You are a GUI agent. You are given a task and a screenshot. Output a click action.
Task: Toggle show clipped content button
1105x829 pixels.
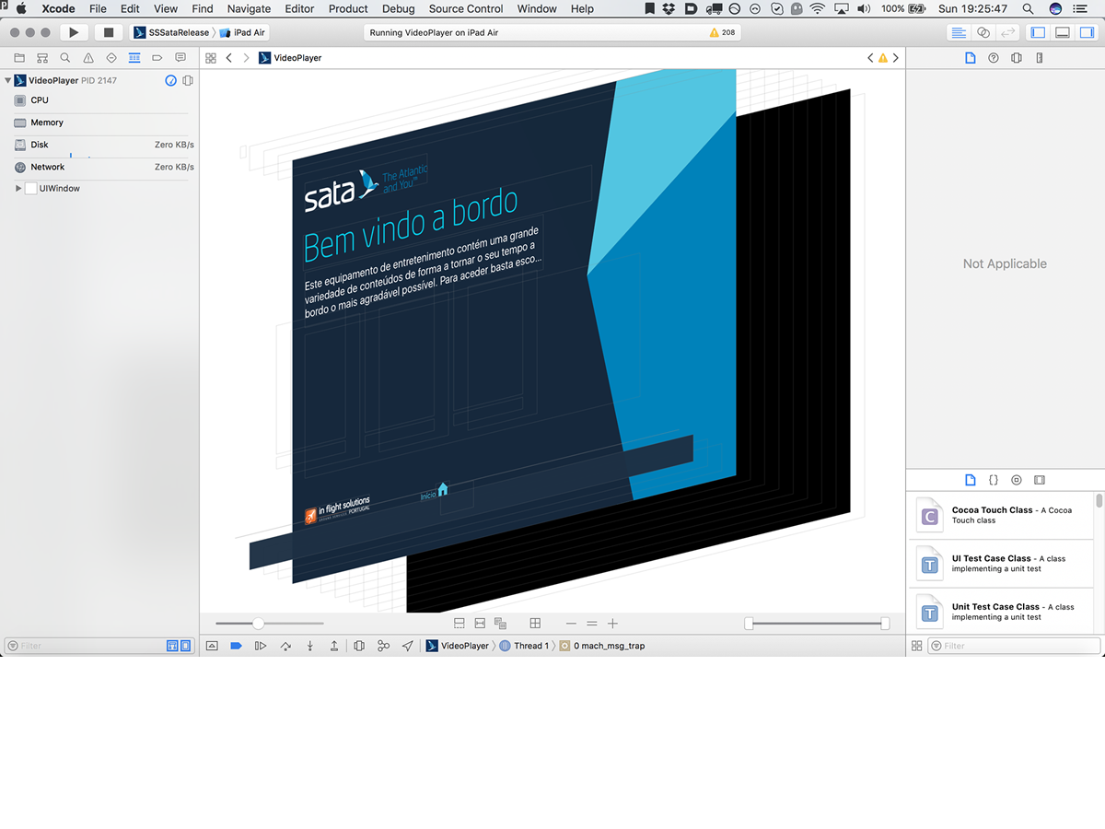[459, 624]
